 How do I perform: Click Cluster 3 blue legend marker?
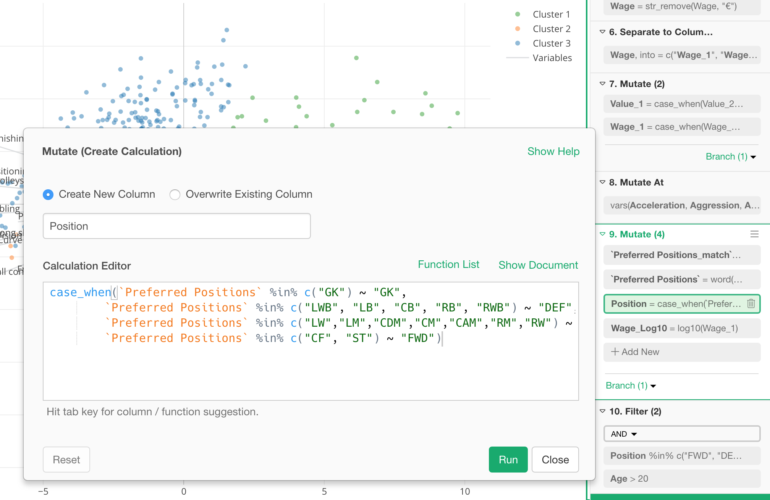[x=518, y=44]
